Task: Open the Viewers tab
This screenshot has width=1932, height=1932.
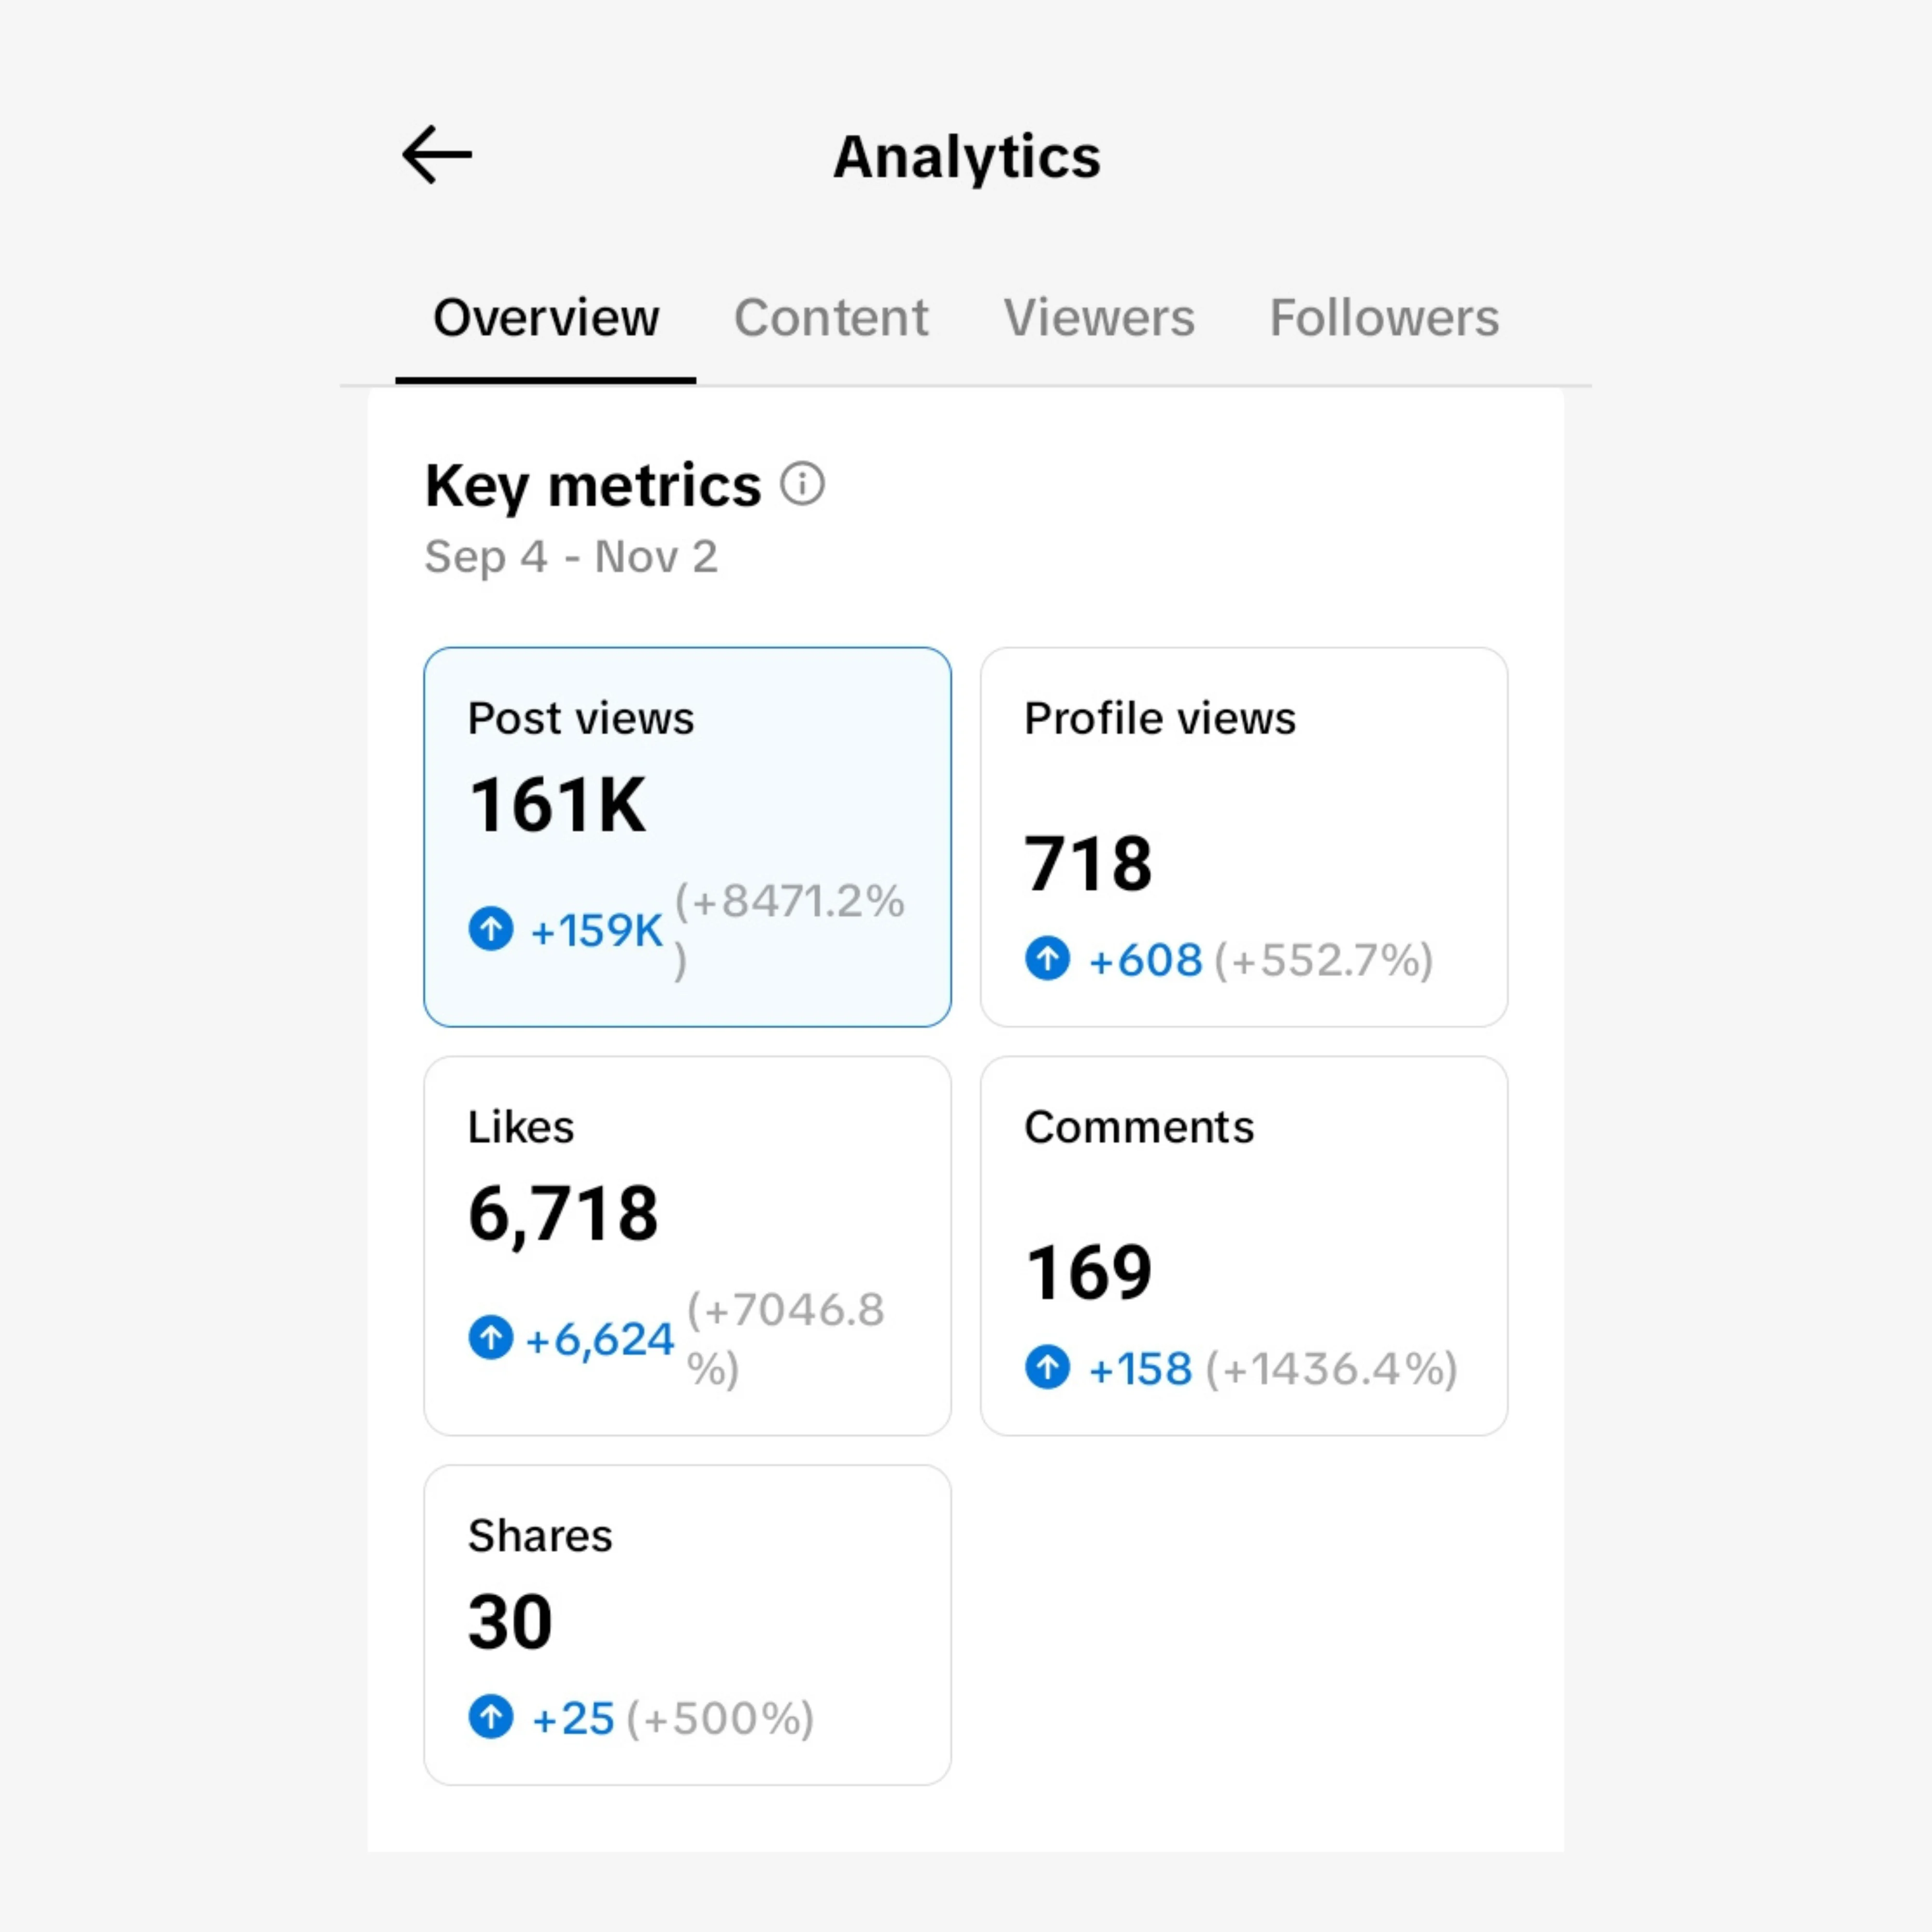Action: pos(1099,318)
